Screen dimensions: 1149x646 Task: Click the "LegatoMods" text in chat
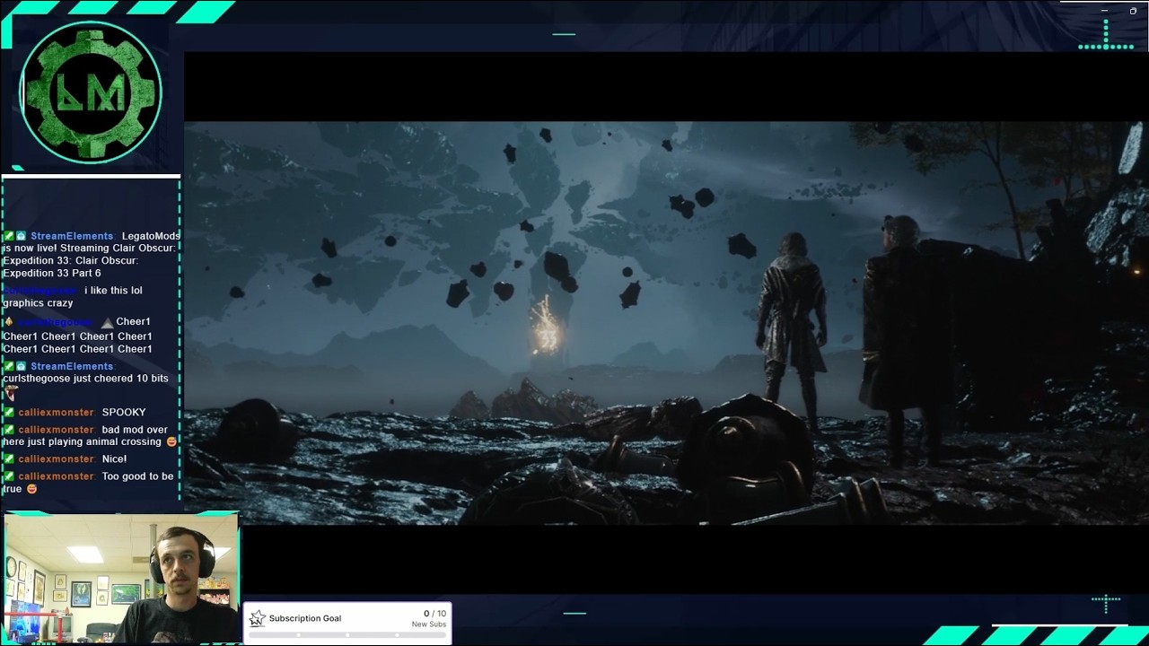151,236
